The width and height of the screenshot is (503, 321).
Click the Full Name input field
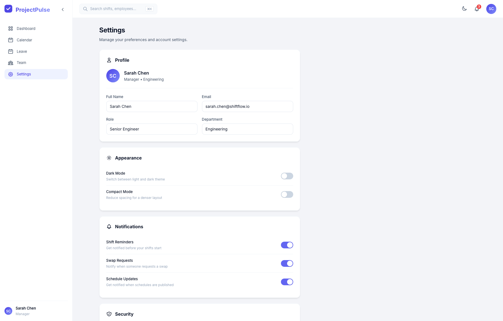click(151, 106)
